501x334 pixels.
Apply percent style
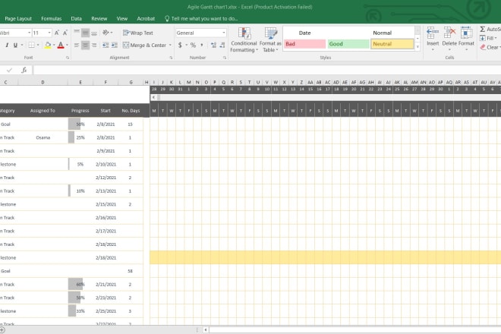193,45
